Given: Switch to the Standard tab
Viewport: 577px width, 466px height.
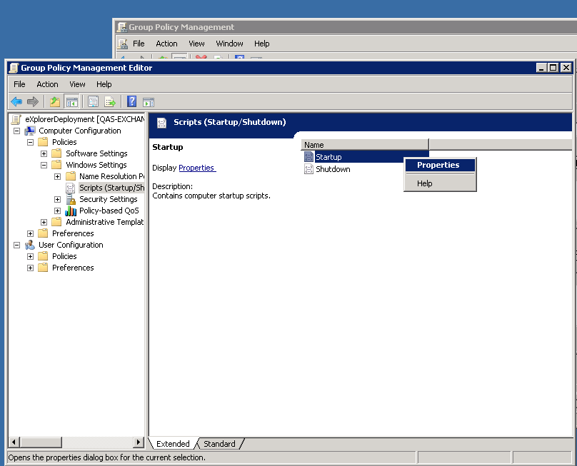Looking at the screenshot, I should (x=219, y=444).
